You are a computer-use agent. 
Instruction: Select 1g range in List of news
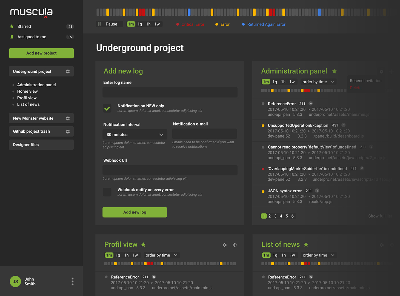tap(275, 255)
